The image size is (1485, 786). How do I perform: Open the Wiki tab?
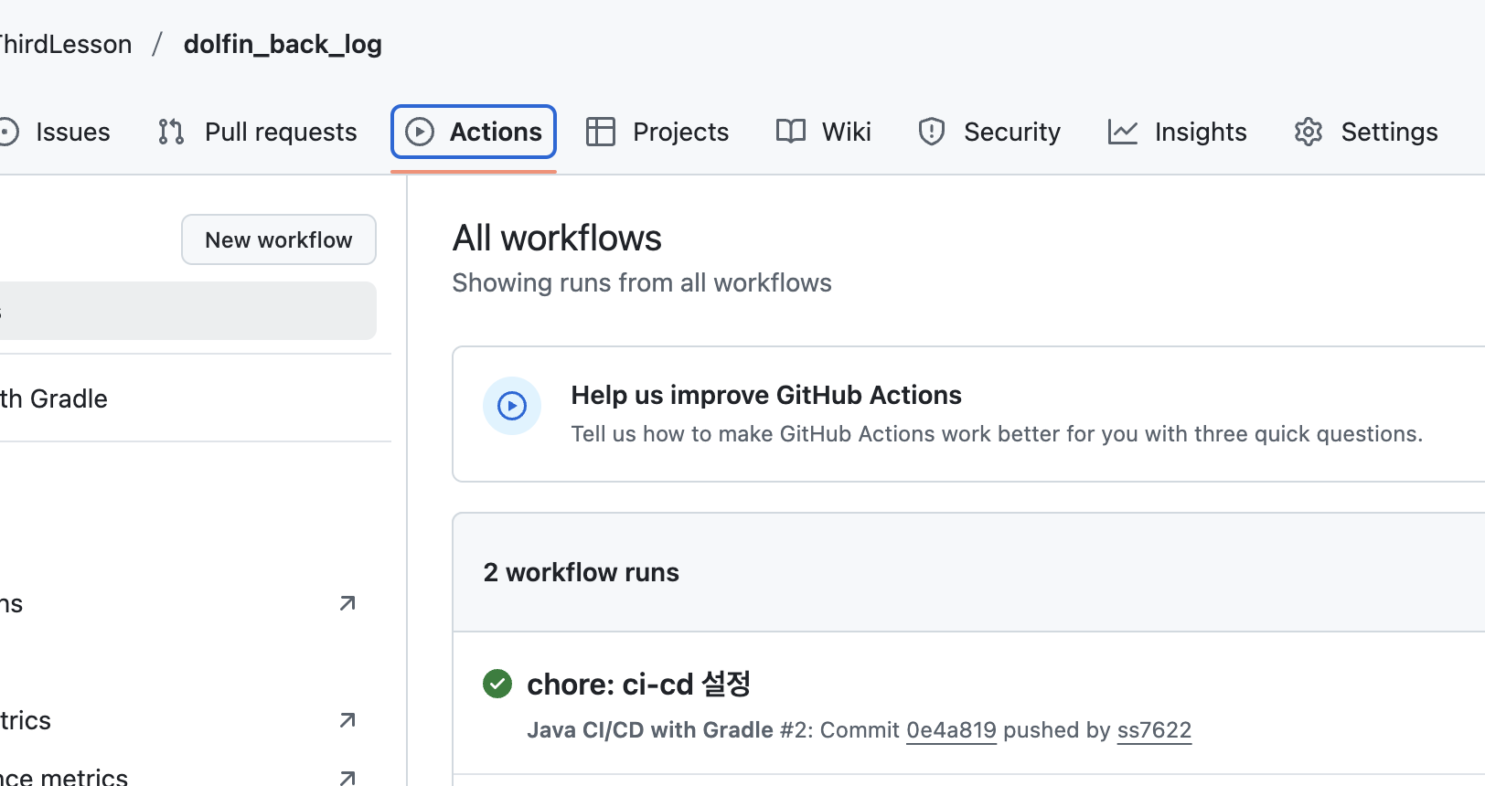(x=823, y=132)
